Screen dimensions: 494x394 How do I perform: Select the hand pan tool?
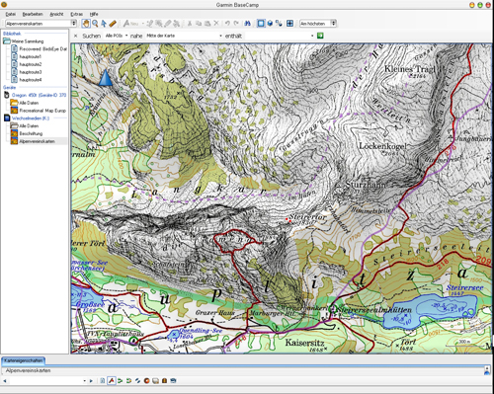86,24
